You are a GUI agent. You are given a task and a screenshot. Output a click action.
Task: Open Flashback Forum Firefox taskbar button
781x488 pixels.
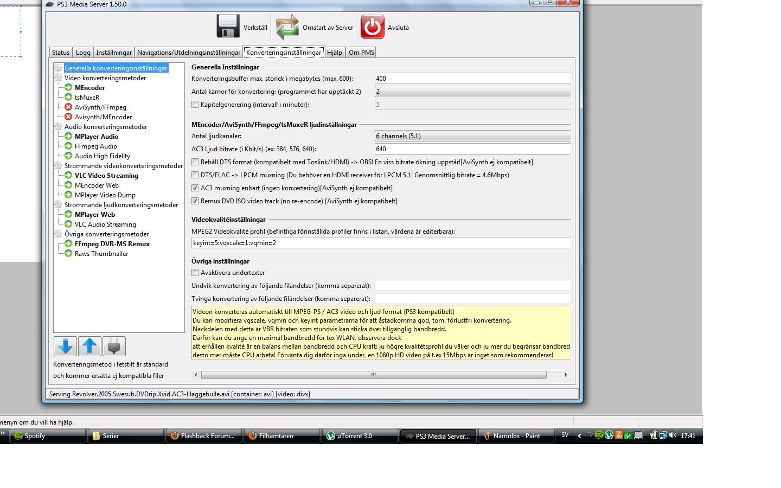[x=204, y=435]
